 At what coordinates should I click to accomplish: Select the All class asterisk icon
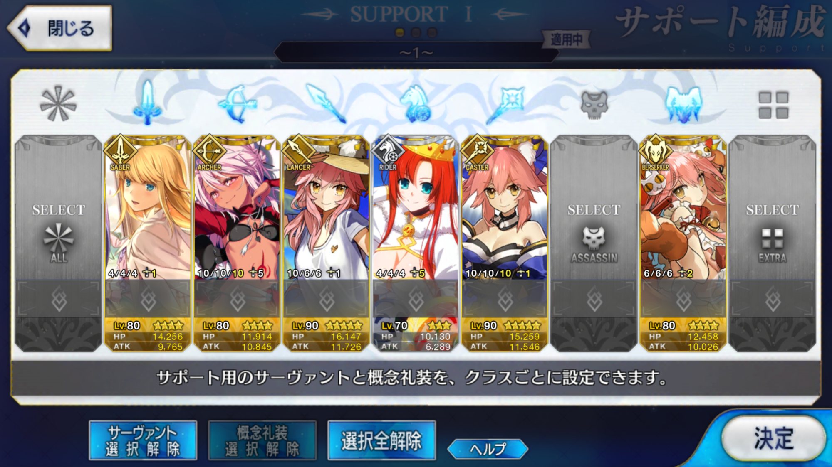coord(58,104)
